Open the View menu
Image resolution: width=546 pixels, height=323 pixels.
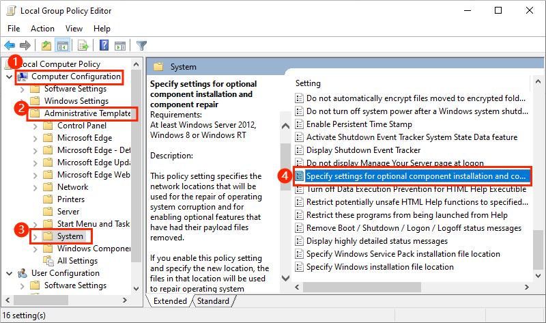click(74, 29)
